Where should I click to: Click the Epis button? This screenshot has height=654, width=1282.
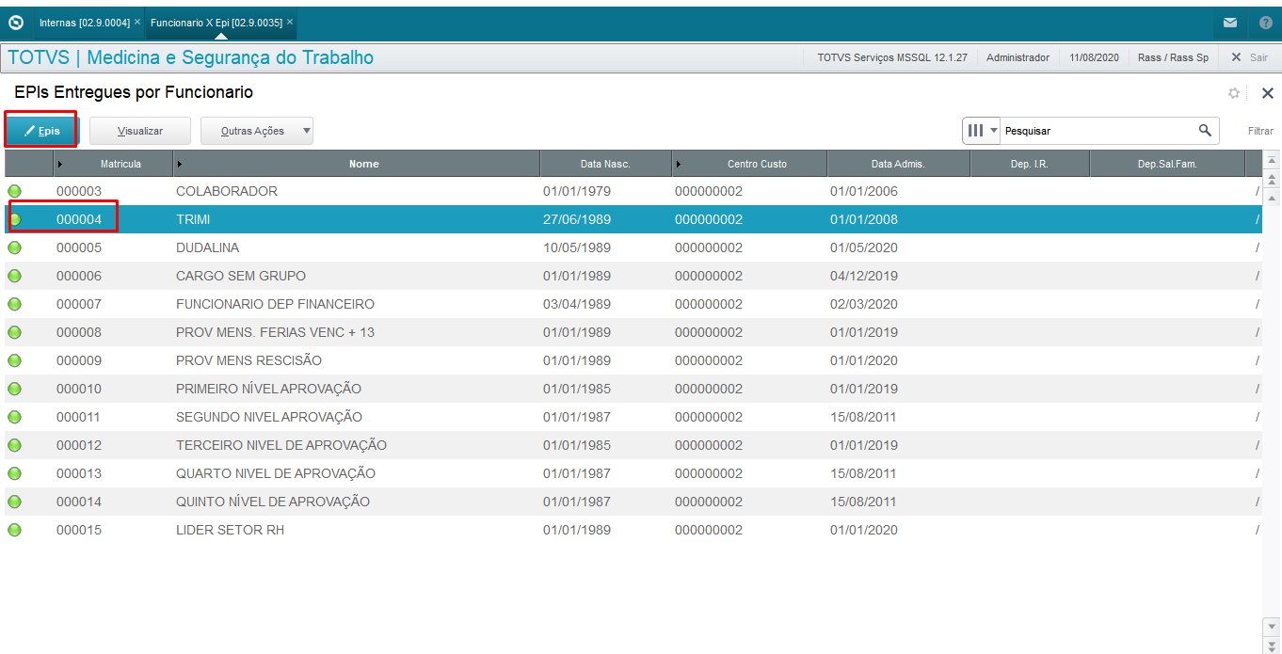41,131
